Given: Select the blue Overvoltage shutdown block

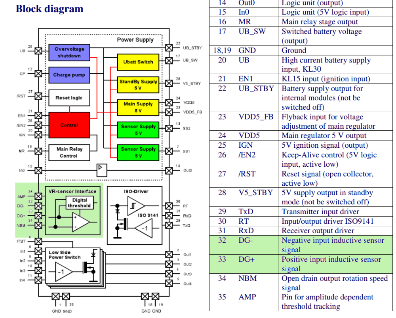Looking at the screenshot, I should [69, 52].
